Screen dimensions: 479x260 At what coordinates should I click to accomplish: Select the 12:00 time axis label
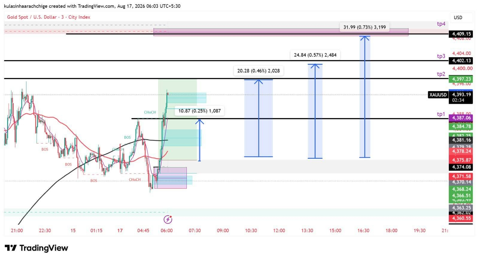coord(279,230)
